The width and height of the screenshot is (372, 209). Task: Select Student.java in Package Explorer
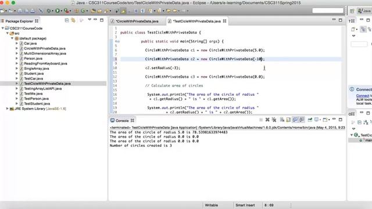tap(34, 74)
